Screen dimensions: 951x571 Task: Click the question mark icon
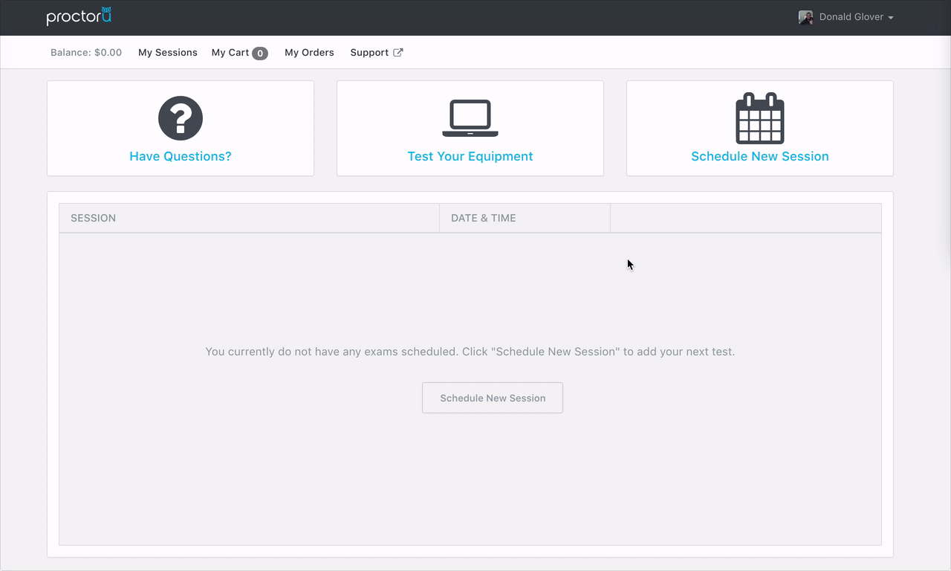click(x=181, y=118)
